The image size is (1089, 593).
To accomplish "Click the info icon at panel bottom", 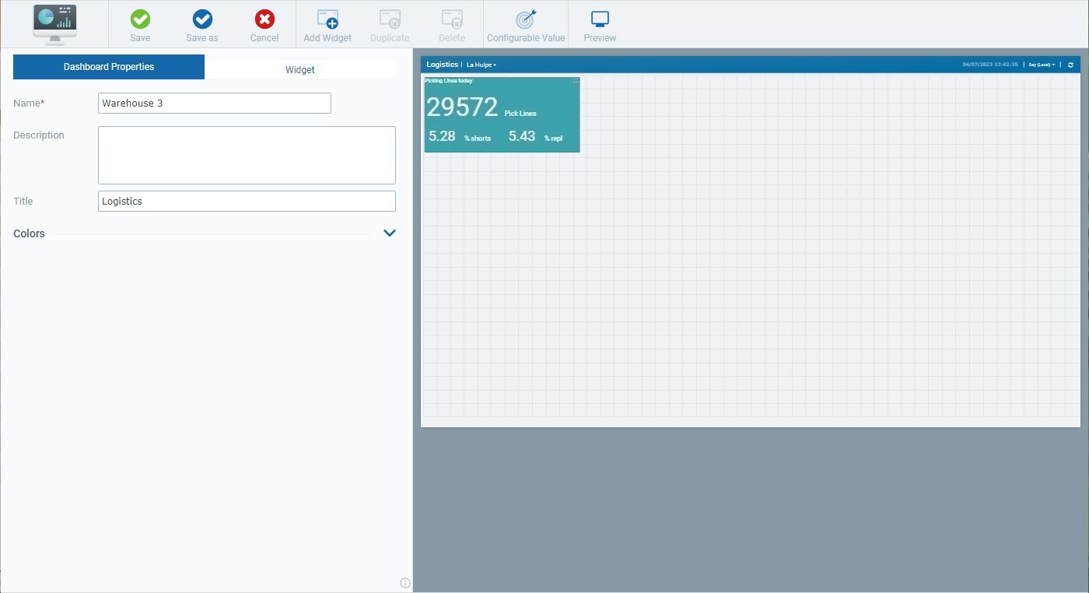I will coord(404,583).
